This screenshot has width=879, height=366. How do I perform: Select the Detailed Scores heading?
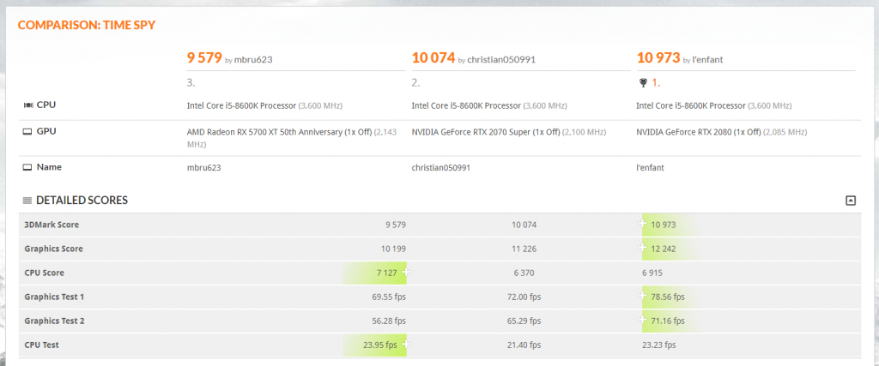(x=82, y=201)
